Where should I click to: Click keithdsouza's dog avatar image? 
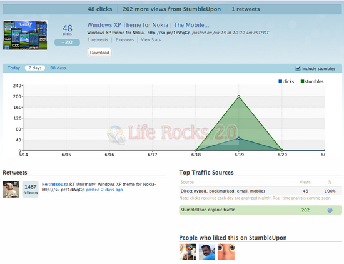pyautogui.click(x=11, y=190)
